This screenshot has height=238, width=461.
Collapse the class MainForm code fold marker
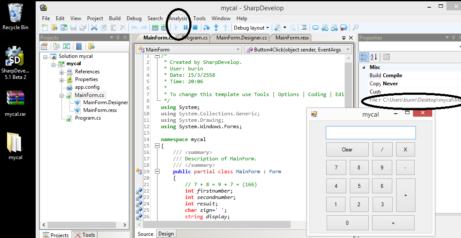point(157,172)
